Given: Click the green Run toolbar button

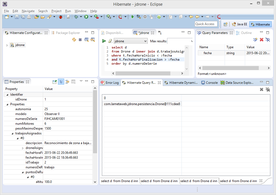Looking at the screenshot, I should click(86, 17).
